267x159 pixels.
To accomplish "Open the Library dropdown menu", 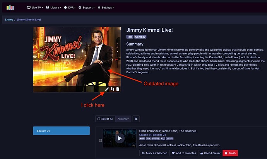I will (x=54, y=7).
